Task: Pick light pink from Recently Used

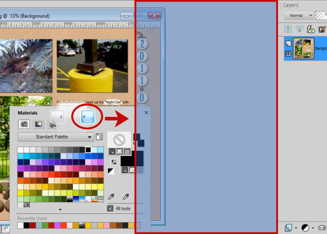Action: pos(70,225)
